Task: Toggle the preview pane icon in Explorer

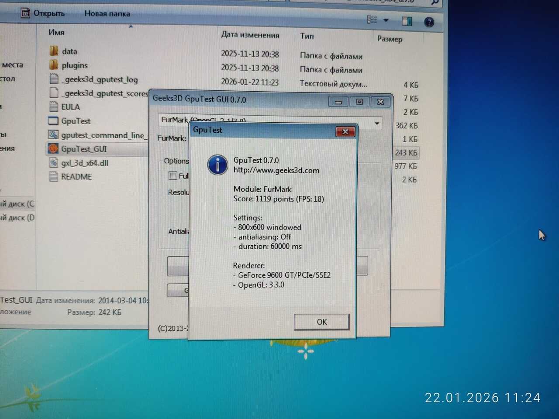Action: (x=407, y=21)
